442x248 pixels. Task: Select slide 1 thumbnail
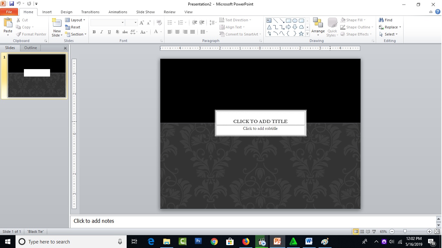(37, 76)
